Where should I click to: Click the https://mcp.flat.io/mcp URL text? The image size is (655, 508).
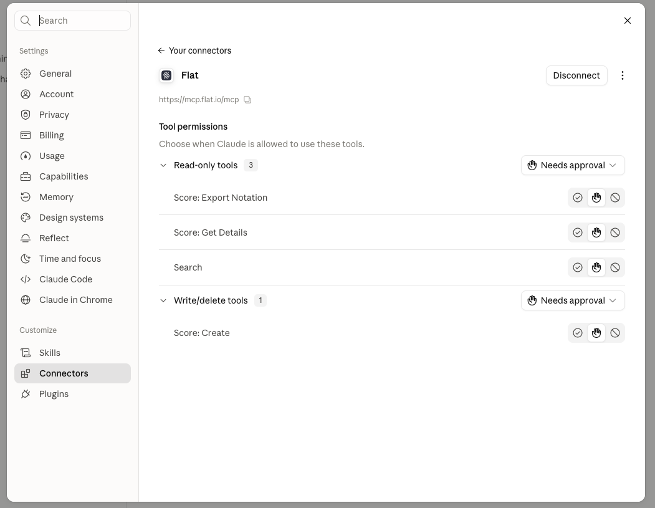pos(199,100)
